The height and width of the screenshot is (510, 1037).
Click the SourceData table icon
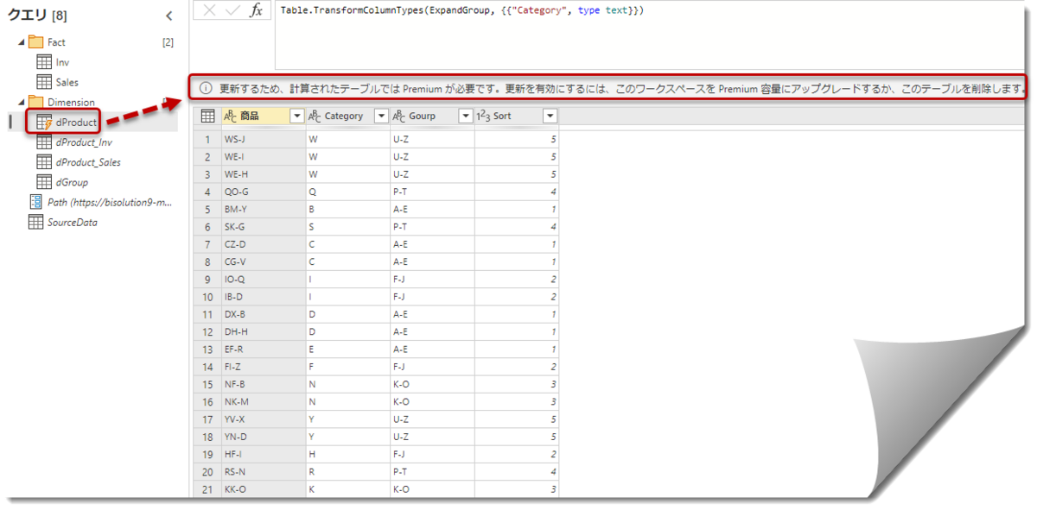[35, 222]
